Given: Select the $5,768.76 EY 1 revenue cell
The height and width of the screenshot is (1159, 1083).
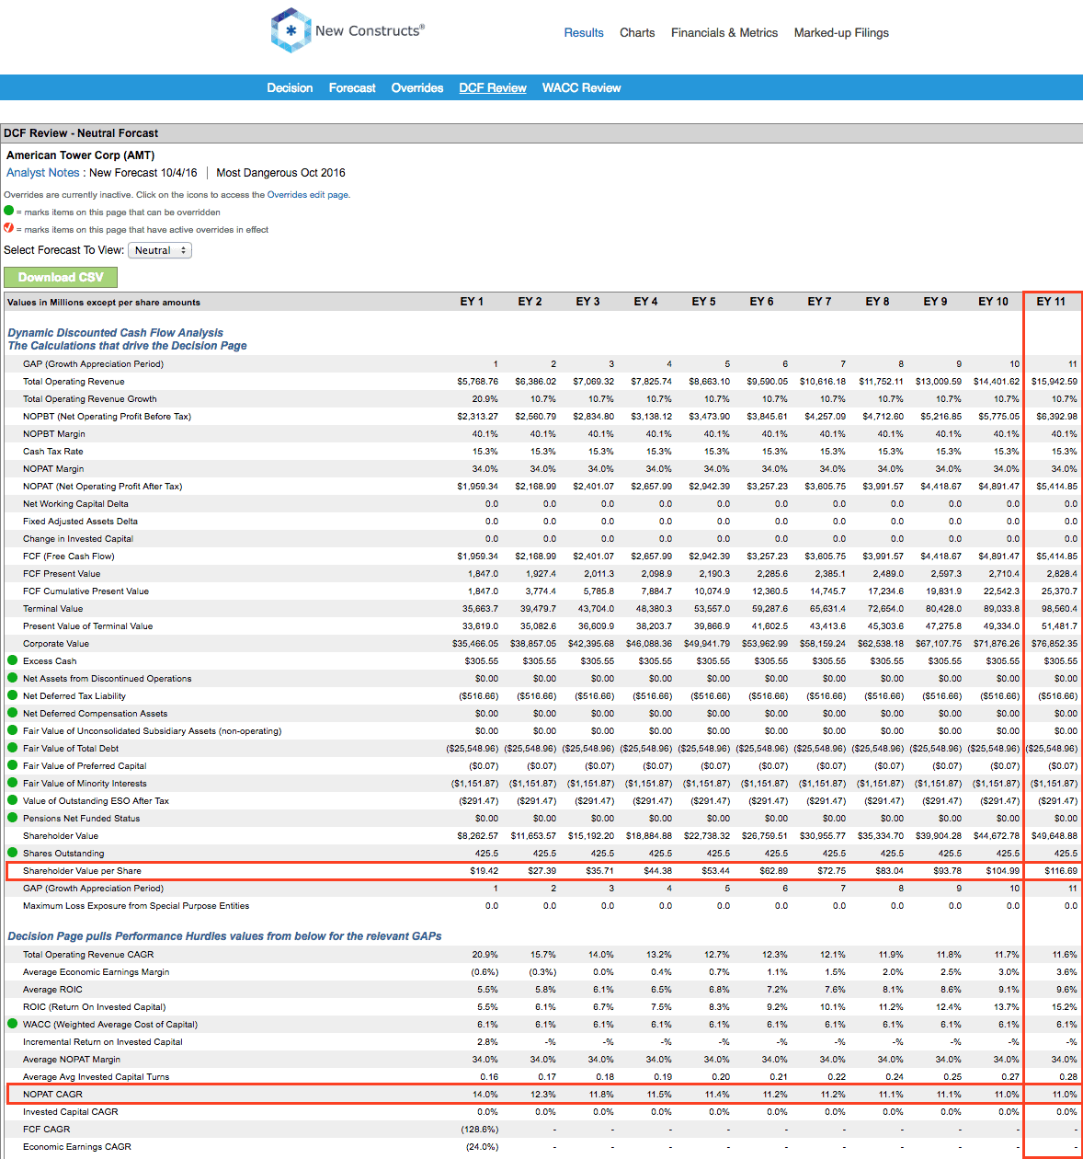Looking at the screenshot, I should point(478,382).
